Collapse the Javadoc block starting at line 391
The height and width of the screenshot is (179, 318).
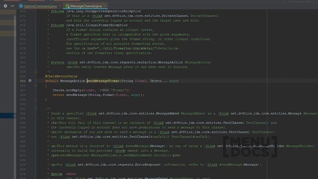(x=36, y=109)
